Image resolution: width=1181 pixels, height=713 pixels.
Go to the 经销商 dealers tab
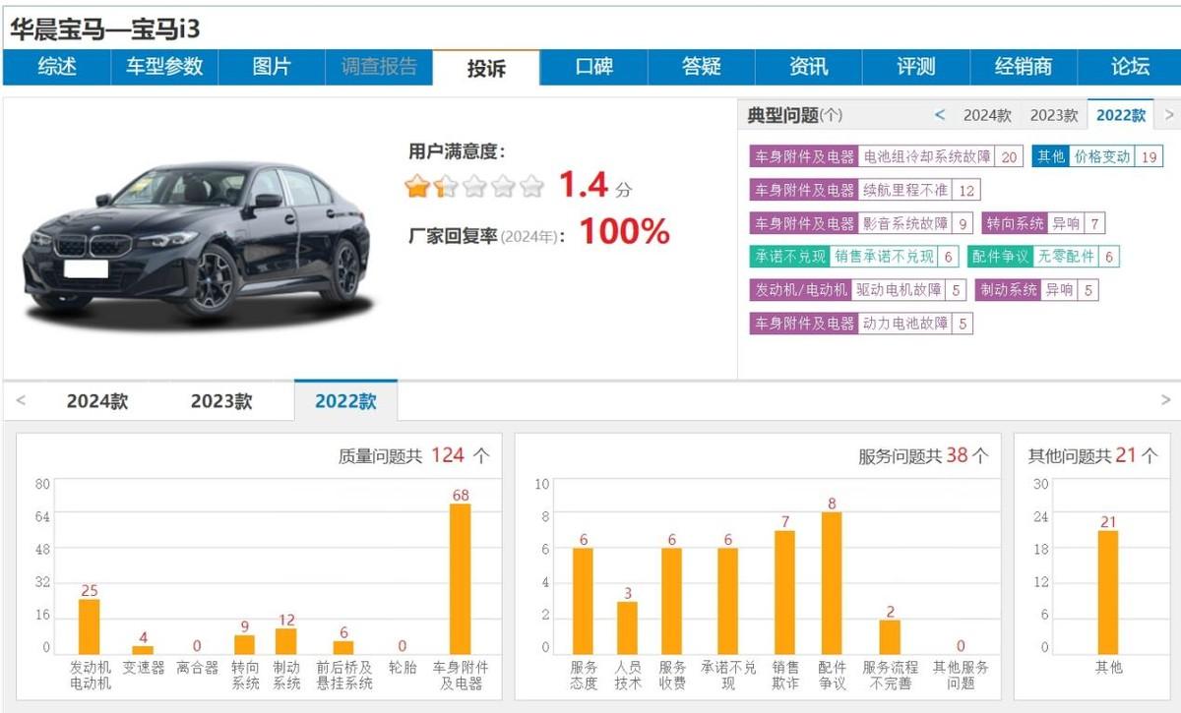[1023, 67]
